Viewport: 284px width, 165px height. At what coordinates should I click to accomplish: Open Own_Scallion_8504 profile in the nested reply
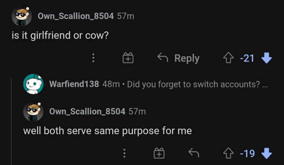pyautogui.click(x=87, y=111)
